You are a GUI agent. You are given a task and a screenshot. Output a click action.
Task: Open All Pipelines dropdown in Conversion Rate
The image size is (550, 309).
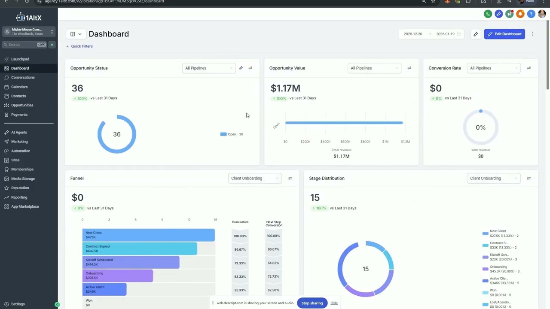click(x=494, y=68)
